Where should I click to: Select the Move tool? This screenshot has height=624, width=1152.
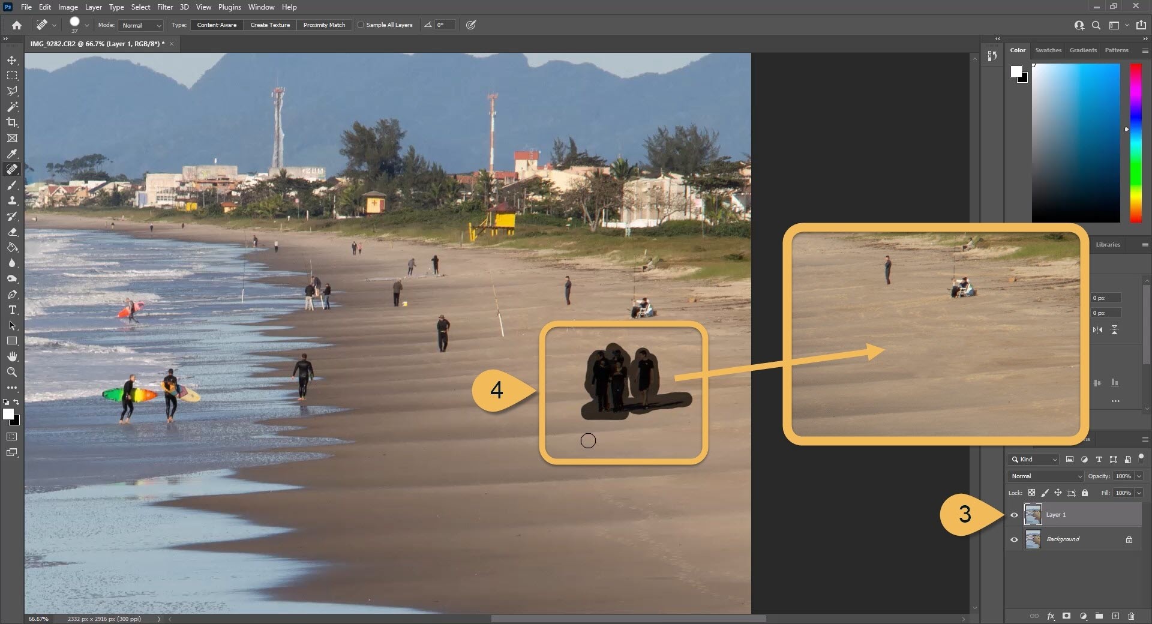pyautogui.click(x=12, y=61)
